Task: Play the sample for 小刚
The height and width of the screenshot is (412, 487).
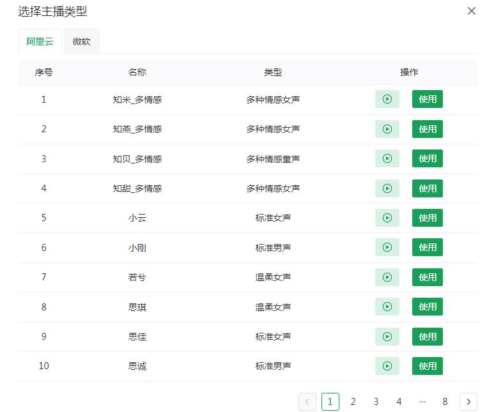Action: [x=387, y=247]
